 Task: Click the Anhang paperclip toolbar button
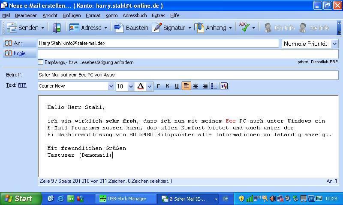(x=210, y=28)
